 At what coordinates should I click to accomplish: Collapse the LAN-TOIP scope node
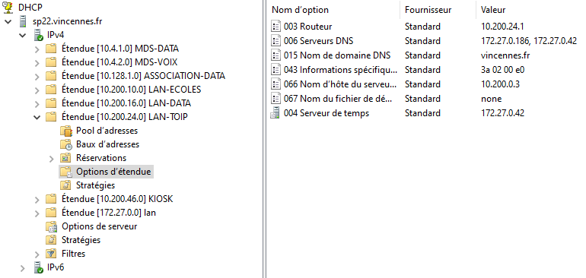(x=37, y=118)
